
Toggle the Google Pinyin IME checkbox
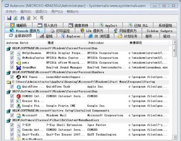pos(12,106)
